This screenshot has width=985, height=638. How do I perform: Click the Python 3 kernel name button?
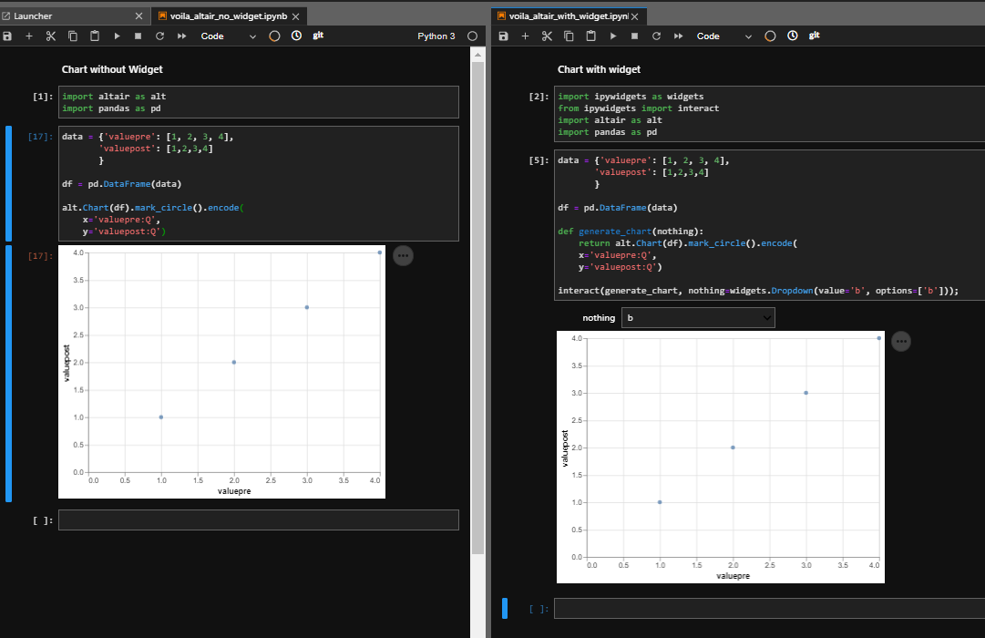pos(436,36)
